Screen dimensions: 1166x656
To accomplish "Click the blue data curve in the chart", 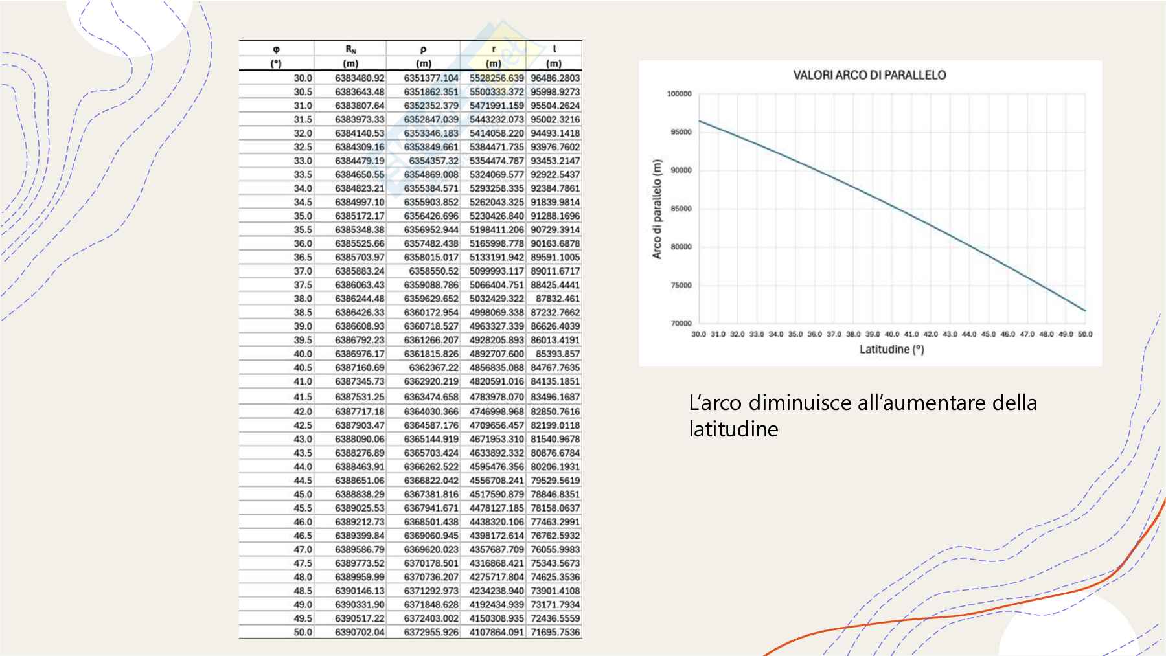I will pyautogui.click(x=893, y=208).
